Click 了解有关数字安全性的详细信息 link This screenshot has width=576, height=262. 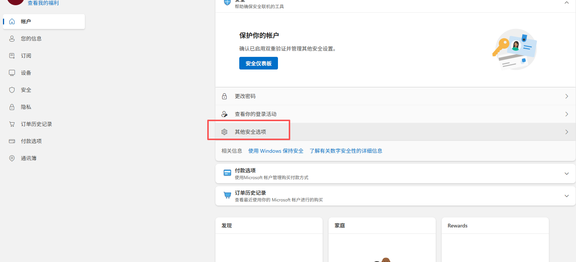pos(346,151)
